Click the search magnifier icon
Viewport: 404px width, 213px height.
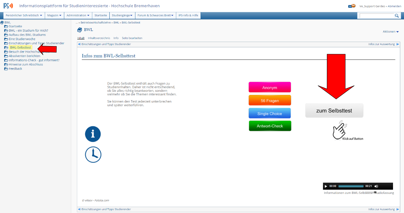click(397, 15)
